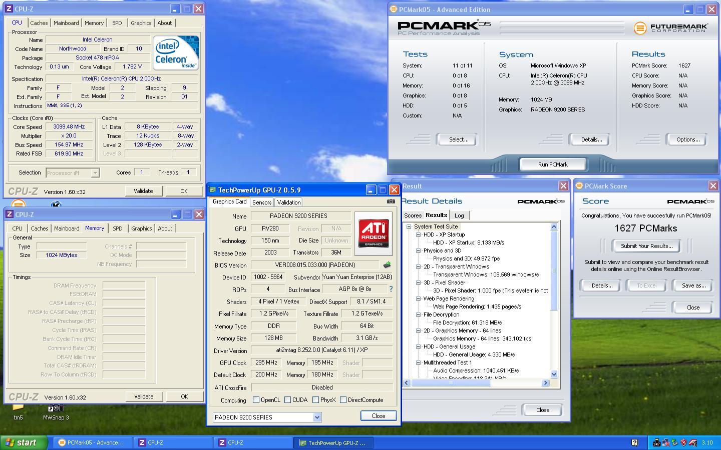Click the Memory CPU-Z window title icon

click(x=9, y=214)
